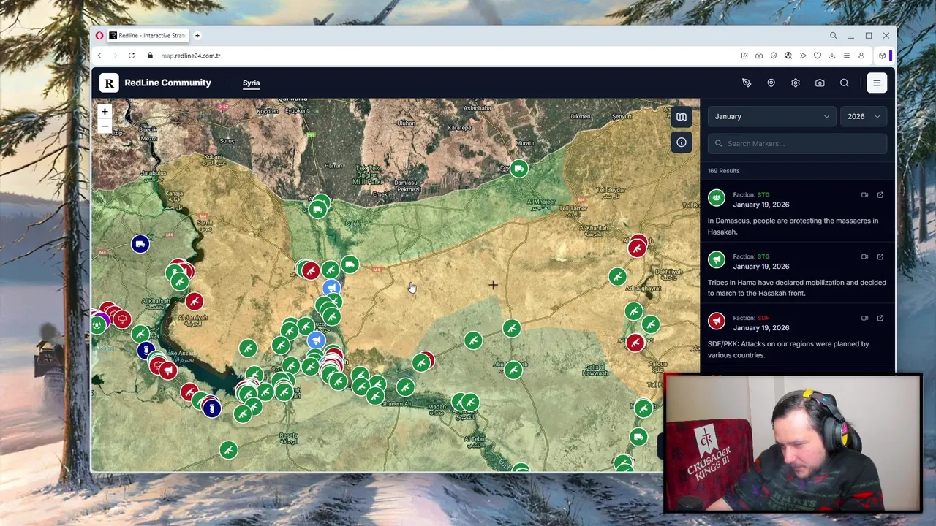Open Opera easy setup sliders icon
The height and width of the screenshot is (526, 936).
(x=847, y=56)
